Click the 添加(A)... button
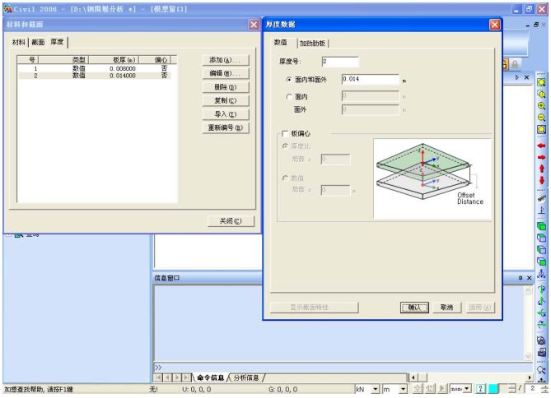This screenshot has width=551, height=398. (x=225, y=60)
